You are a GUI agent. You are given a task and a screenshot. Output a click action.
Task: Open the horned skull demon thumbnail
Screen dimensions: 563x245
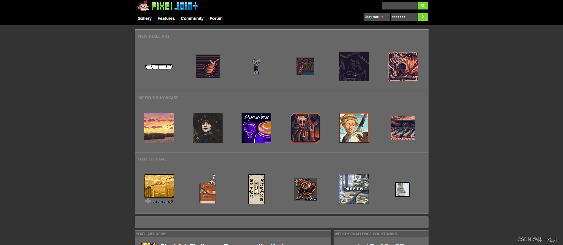tap(305, 128)
